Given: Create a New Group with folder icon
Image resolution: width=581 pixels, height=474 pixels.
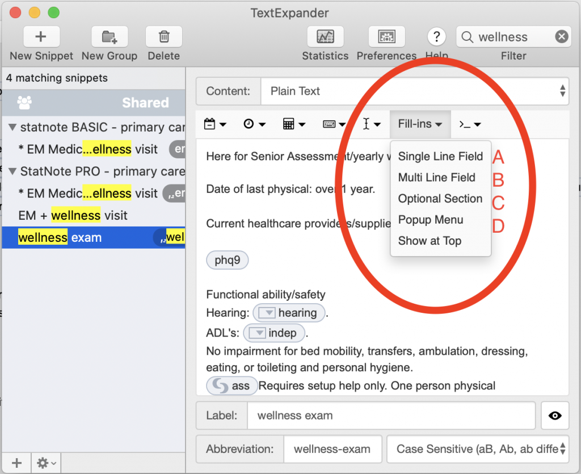Looking at the screenshot, I should coord(110,37).
